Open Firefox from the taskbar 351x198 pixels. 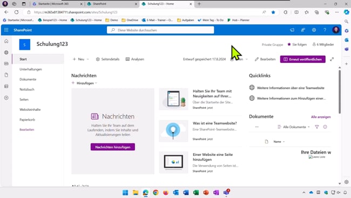click(166, 193)
